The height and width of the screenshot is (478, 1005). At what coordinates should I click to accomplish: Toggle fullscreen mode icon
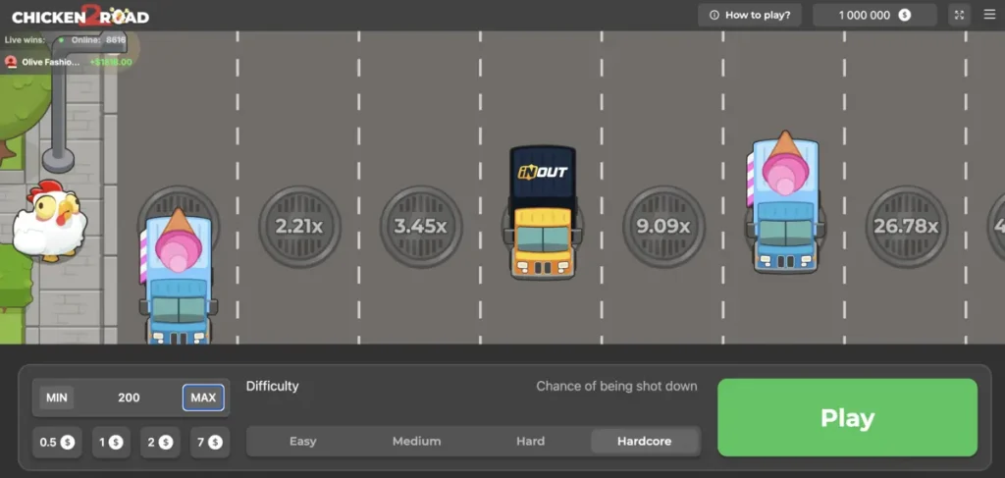tap(959, 15)
